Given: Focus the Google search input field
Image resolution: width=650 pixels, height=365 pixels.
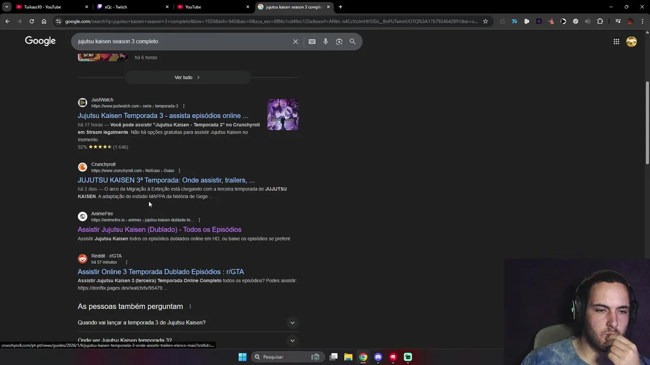Looking at the screenshot, I should 183,42.
